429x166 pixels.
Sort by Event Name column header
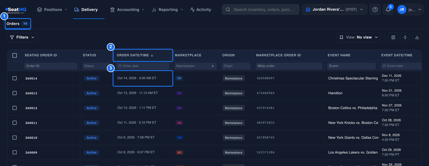click(339, 55)
